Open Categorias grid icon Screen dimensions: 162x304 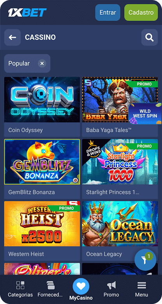point(20,289)
